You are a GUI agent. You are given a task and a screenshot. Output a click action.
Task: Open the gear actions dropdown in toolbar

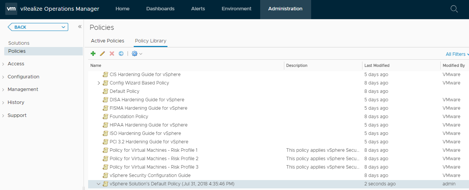pyautogui.click(x=137, y=54)
